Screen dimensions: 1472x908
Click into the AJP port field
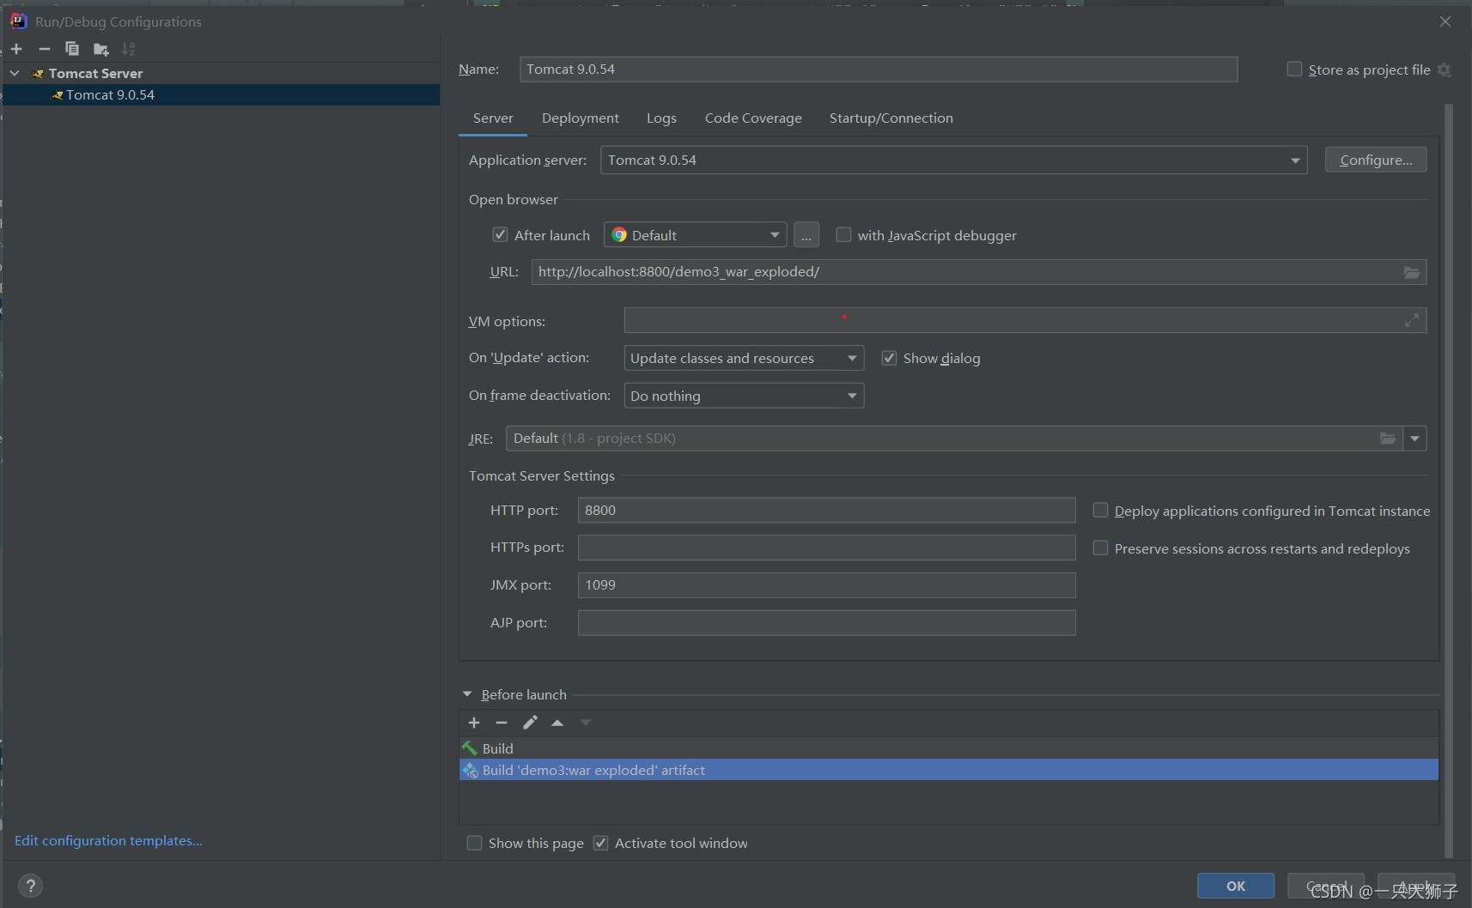[x=826, y=623]
